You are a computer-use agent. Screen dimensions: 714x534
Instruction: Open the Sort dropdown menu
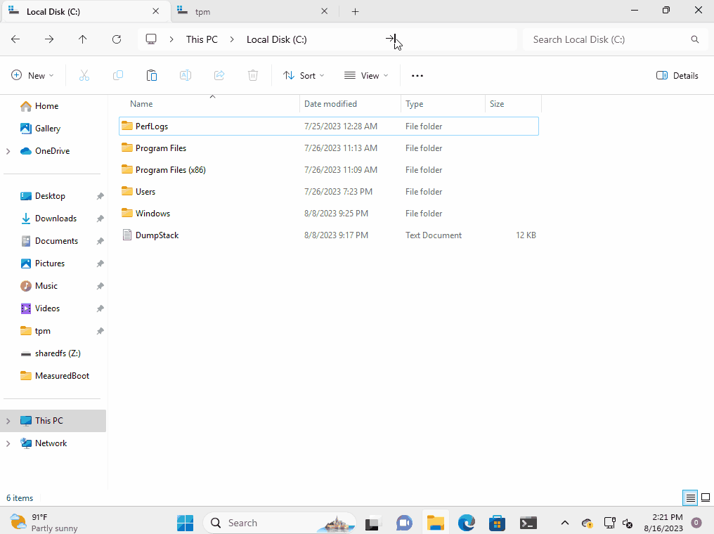point(304,76)
